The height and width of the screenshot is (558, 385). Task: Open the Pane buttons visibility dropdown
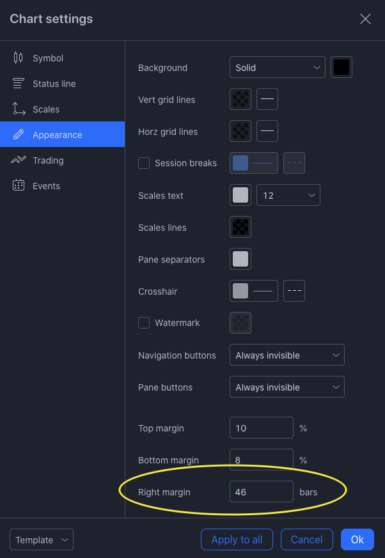(287, 387)
